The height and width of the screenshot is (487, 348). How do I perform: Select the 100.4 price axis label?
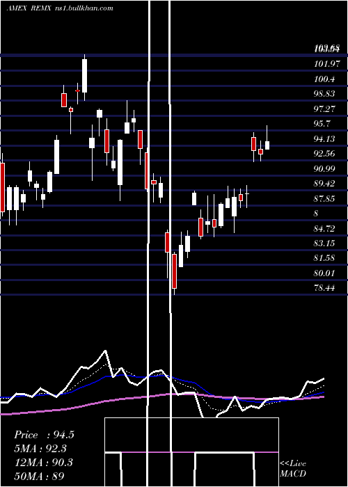[325, 79]
